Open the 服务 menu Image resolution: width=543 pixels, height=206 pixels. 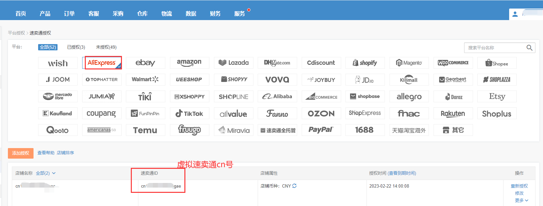[240, 13]
